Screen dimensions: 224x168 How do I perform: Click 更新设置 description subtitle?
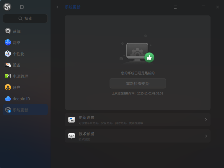[x=111, y=123]
